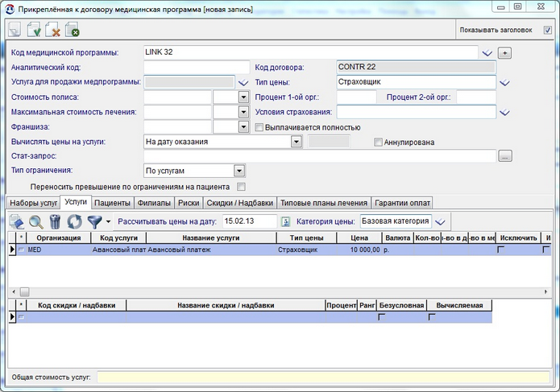Viewport: 560px width, 392px height.
Task: Open Гарантии оплат tab
Action: click(x=402, y=203)
